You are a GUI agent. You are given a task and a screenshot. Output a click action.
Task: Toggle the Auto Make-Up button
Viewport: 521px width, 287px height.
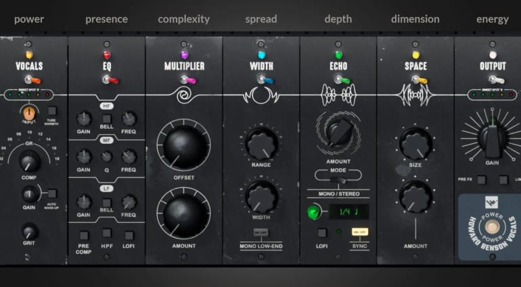tap(52, 194)
